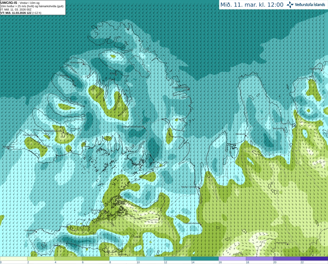The width and height of the screenshot is (328, 264).
Task: Click the Patreksfjörður station label
Action: pyautogui.click(x=30, y=135)
